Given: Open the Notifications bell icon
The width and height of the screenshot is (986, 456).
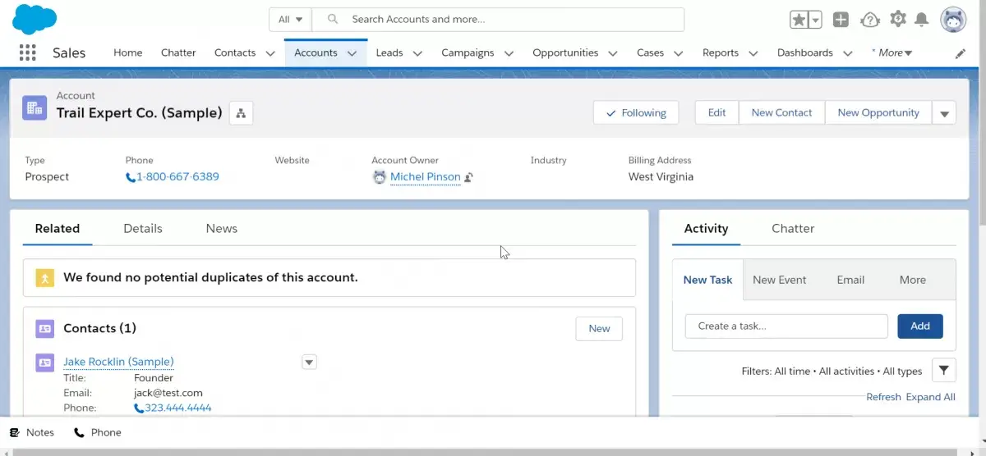Looking at the screenshot, I should point(922,20).
